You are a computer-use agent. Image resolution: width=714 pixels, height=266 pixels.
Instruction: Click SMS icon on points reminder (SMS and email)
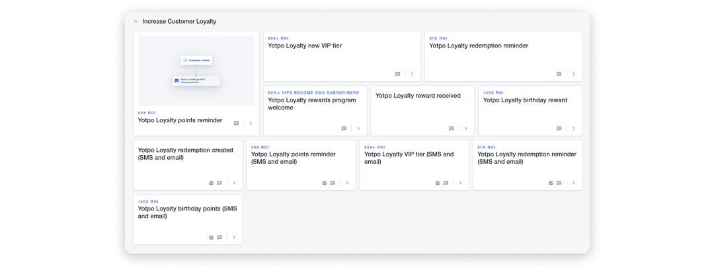click(333, 183)
